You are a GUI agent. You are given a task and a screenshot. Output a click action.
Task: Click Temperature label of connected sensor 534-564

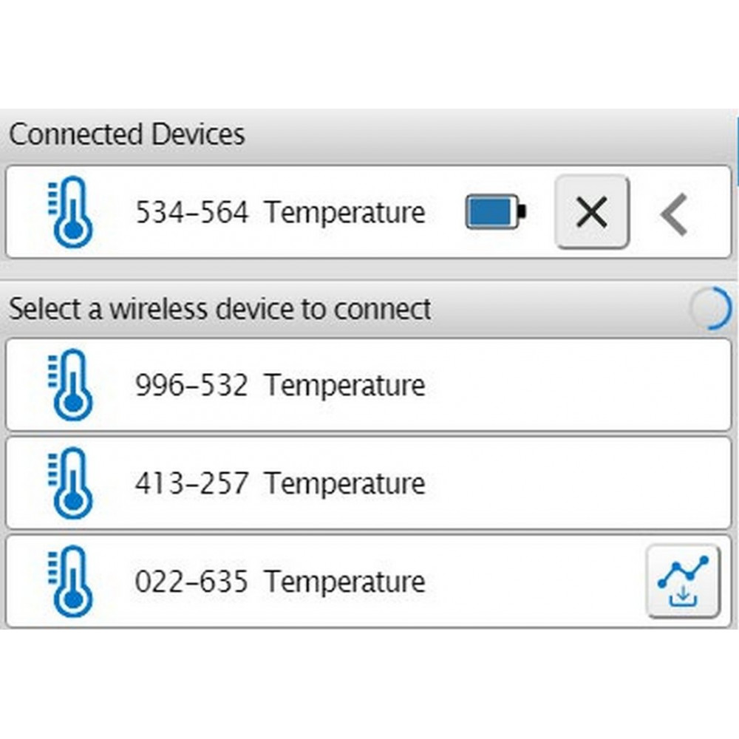[345, 213]
